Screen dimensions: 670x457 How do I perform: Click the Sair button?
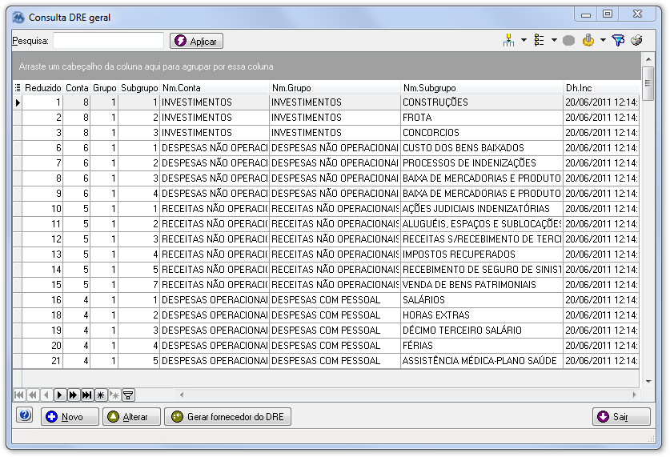(x=622, y=417)
